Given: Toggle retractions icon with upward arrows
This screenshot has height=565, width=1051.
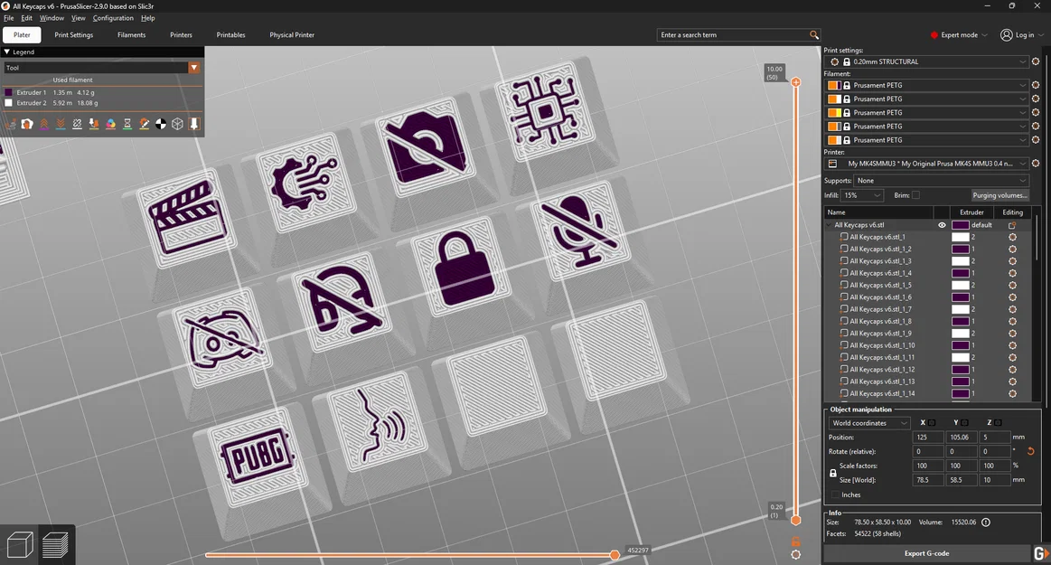Looking at the screenshot, I should coord(43,124).
